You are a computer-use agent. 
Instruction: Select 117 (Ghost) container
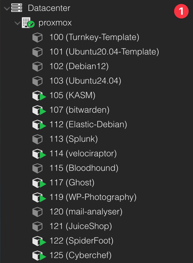click(72, 183)
